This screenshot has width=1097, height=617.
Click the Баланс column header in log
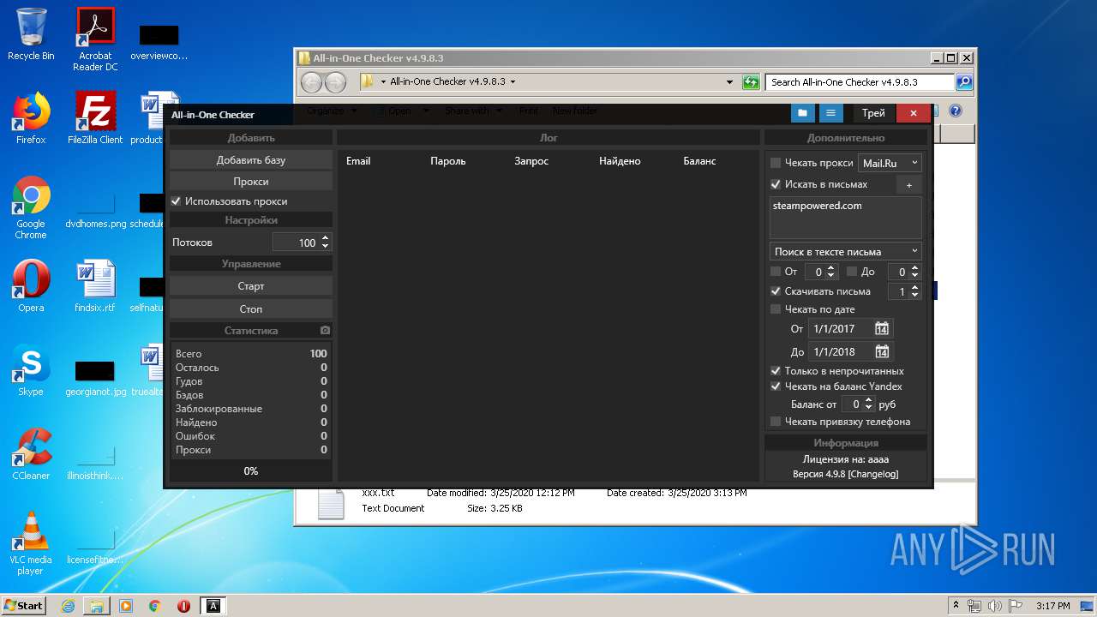(699, 161)
